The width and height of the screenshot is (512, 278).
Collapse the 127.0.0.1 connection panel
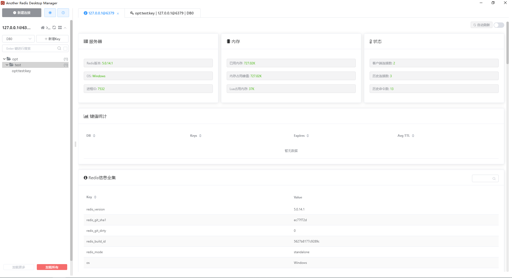[x=65, y=28]
